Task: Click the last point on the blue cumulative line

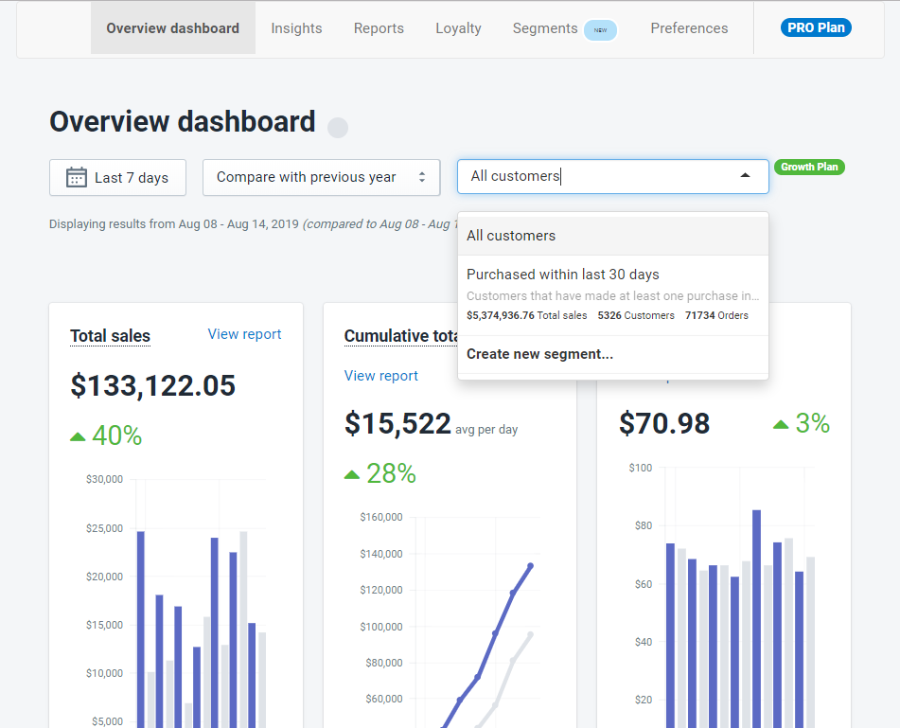Action: (530, 566)
